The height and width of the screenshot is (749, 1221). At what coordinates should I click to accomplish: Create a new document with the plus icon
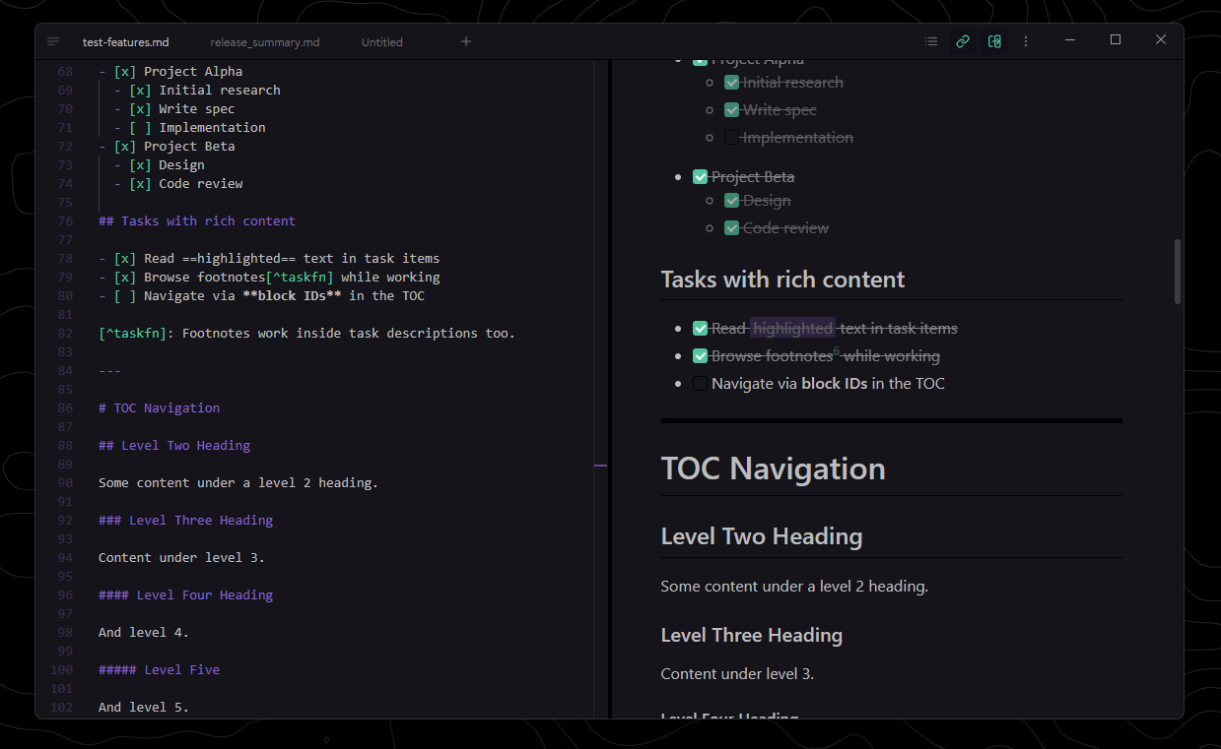click(465, 41)
